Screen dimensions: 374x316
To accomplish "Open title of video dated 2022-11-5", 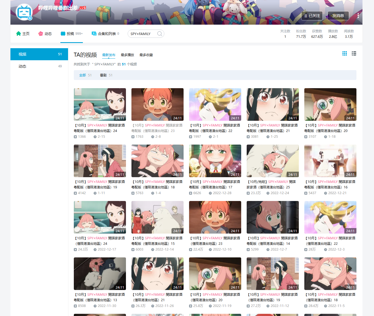I will (330, 297).
